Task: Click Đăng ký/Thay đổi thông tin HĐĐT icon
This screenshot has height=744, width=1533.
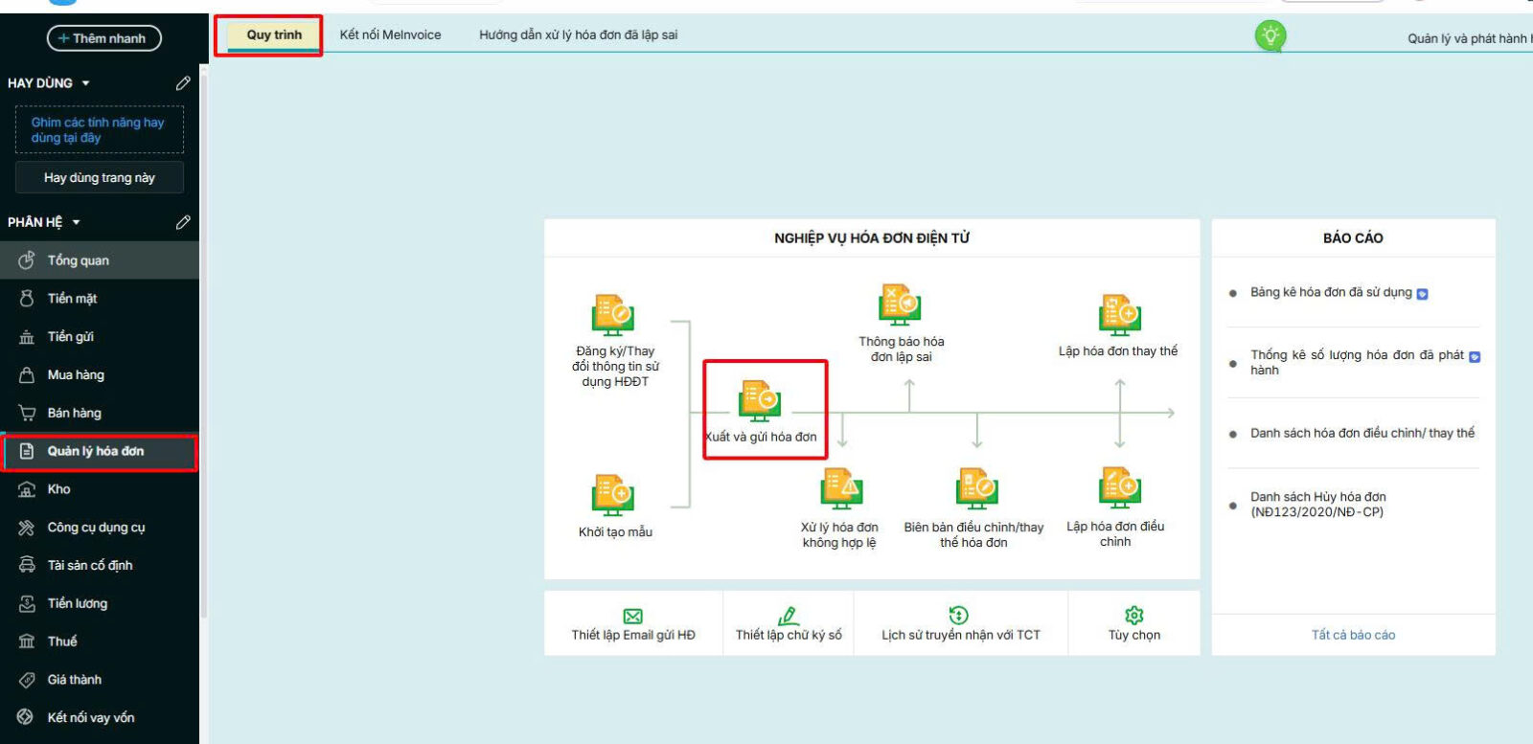Action: (613, 315)
